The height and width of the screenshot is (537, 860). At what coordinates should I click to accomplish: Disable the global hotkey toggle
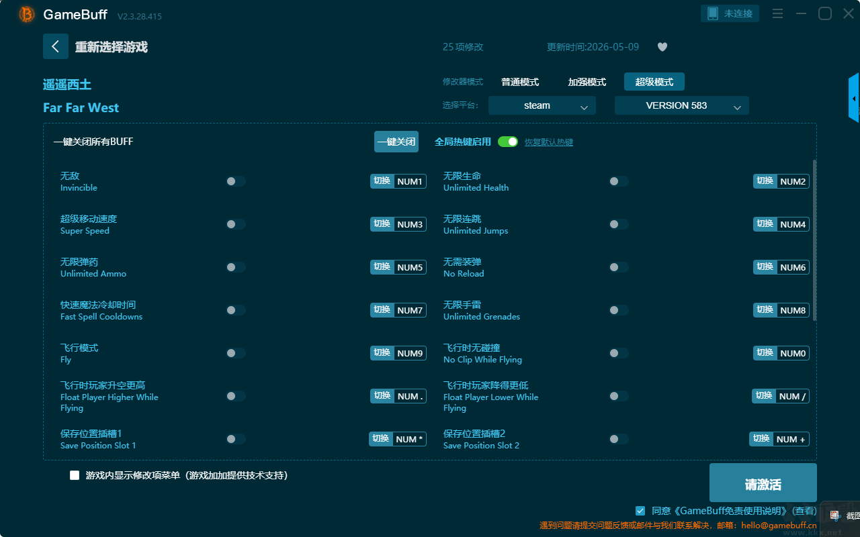click(508, 142)
